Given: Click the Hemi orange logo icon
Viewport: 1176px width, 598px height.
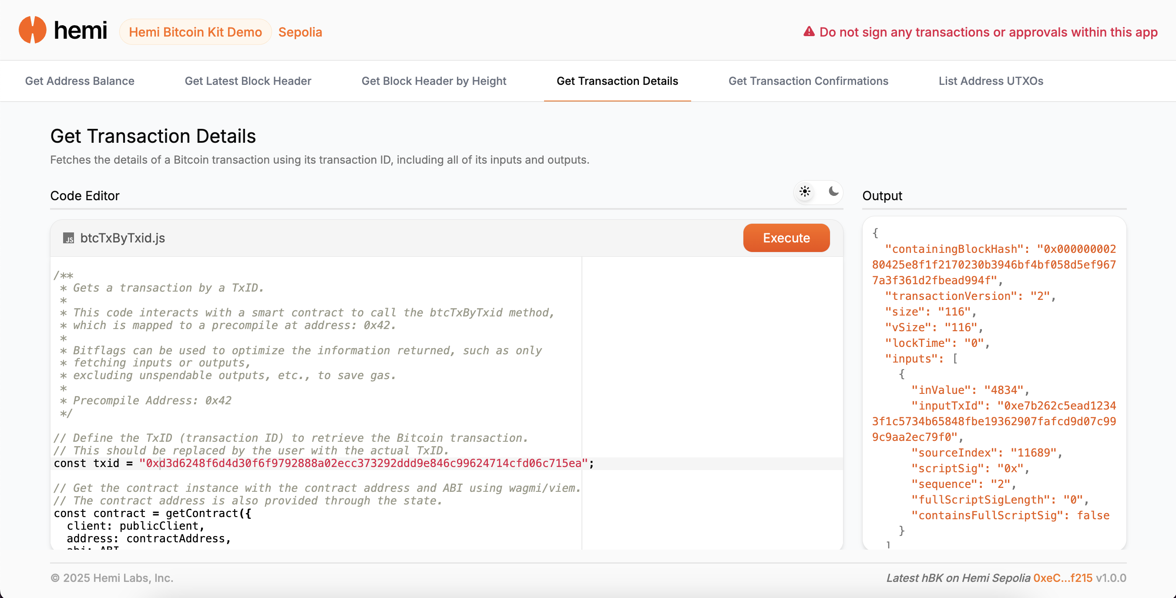Looking at the screenshot, I should tap(32, 30).
